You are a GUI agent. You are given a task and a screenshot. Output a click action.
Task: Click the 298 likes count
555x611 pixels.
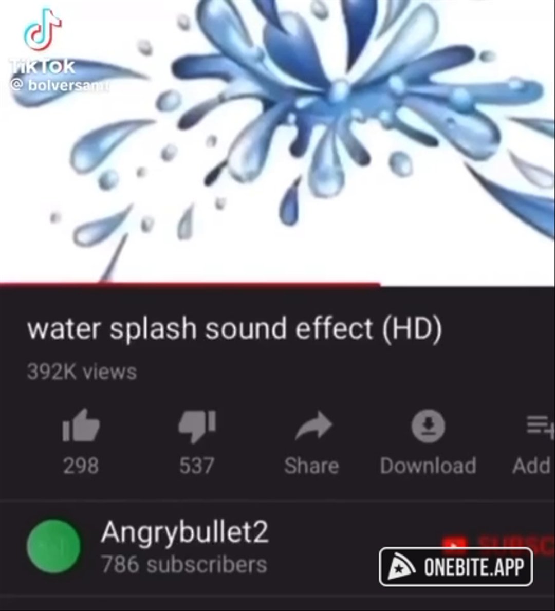pyautogui.click(x=81, y=466)
